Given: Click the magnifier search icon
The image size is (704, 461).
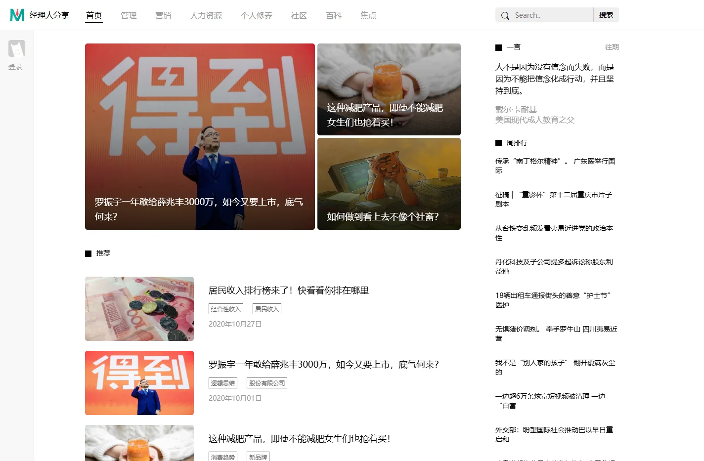Looking at the screenshot, I should [505, 15].
